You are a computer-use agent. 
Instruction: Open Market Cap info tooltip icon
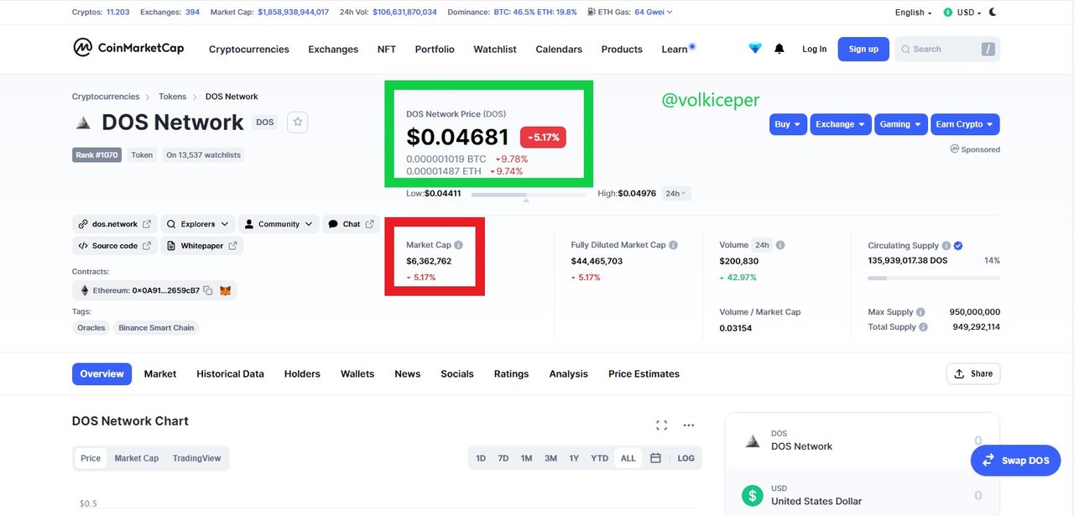pos(458,245)
